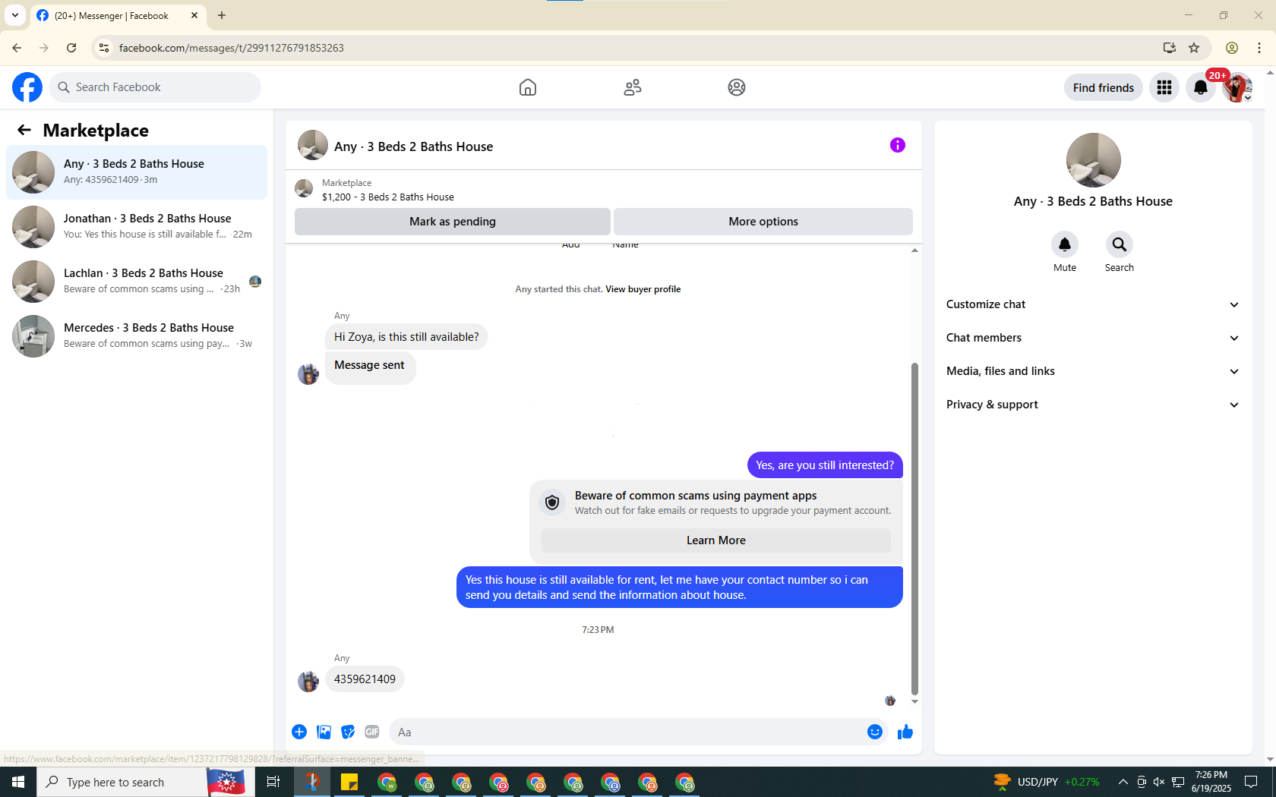Open the Facebook apps menu grid
This screenshot has height=797, width=1276.
(1164, 87)
